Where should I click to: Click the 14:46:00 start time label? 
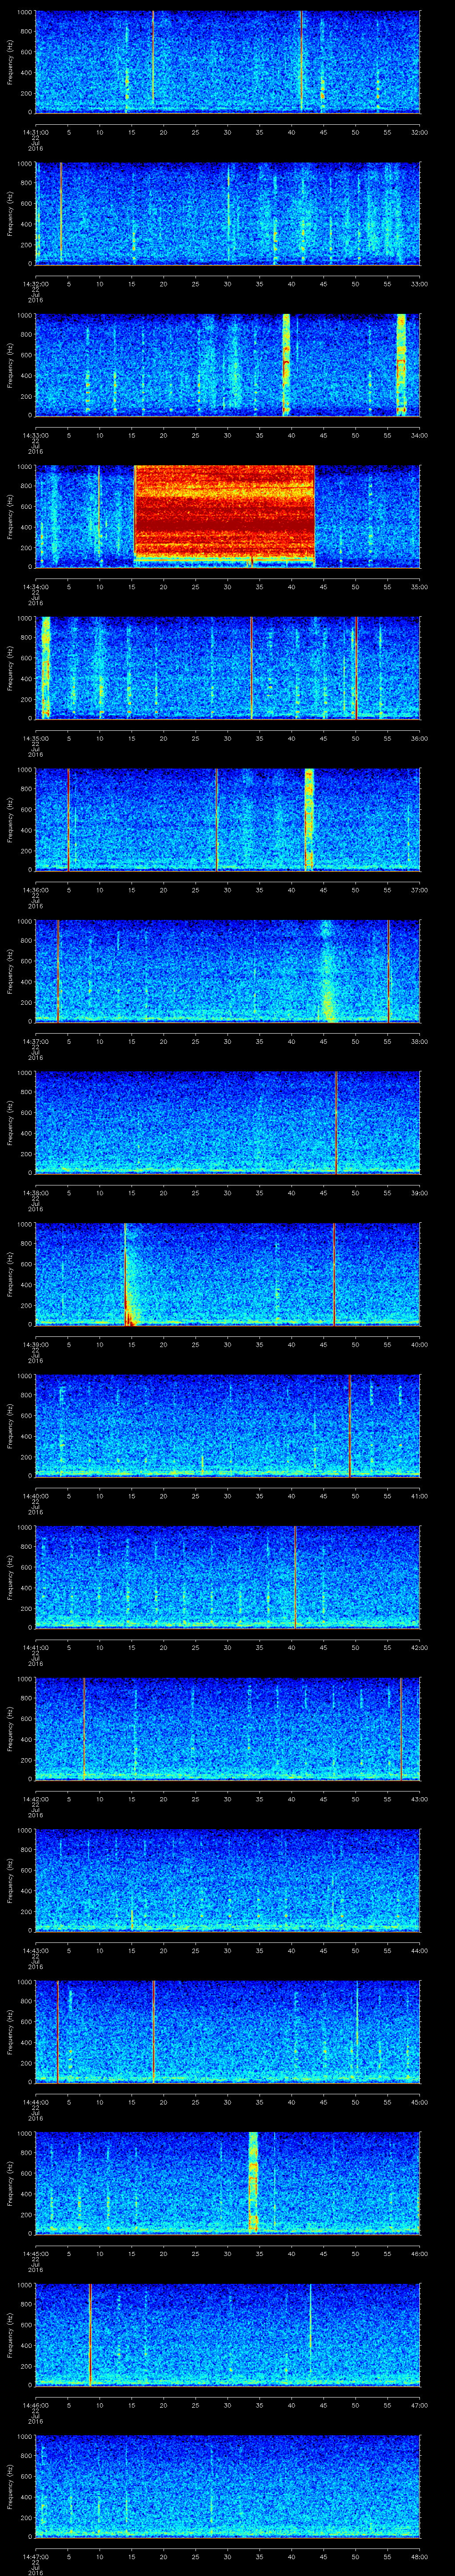click(35, 2405)
